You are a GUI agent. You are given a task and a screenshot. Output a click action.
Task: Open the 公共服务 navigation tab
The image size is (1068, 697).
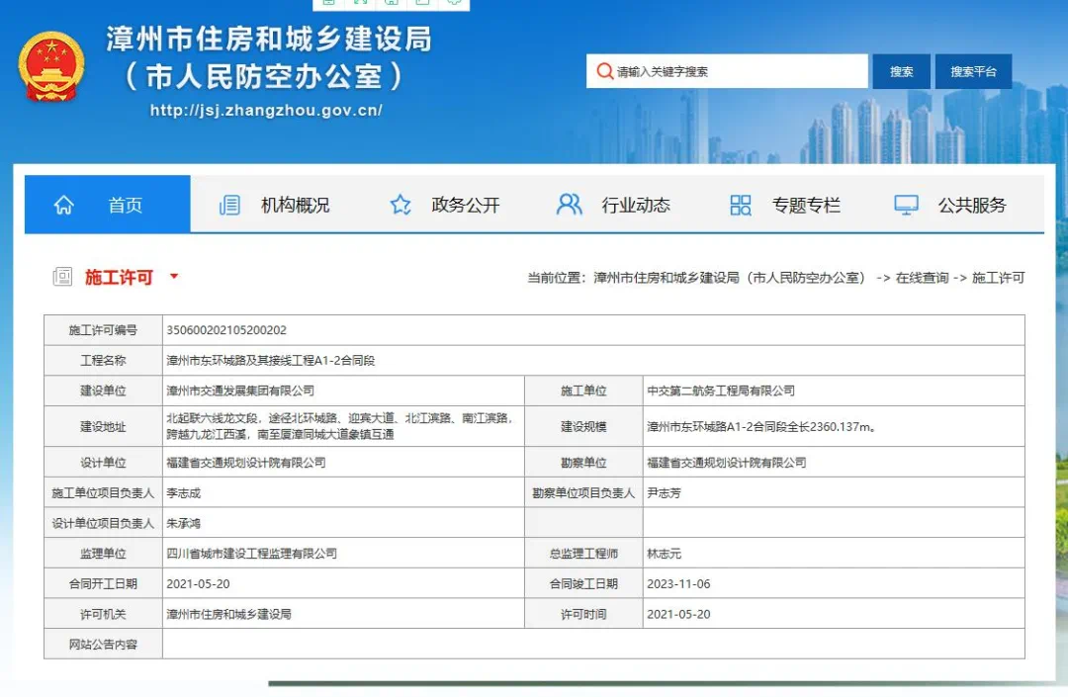tap(972, 205)
